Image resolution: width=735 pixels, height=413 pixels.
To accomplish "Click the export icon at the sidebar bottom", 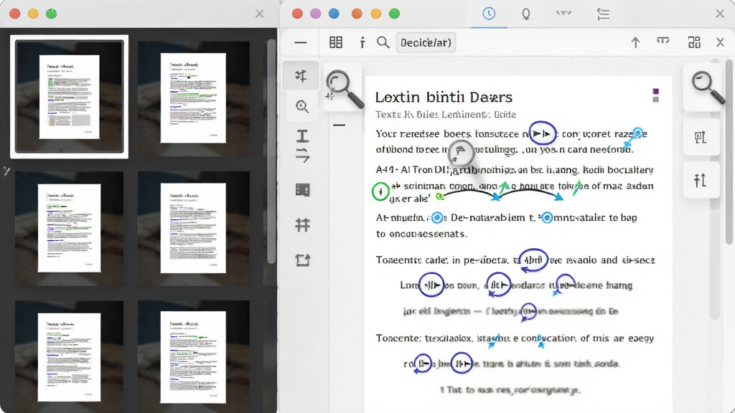I will click(x=303, y=260).
